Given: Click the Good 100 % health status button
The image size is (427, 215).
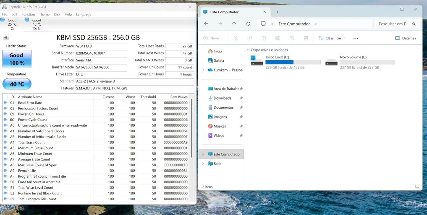Looking at the screenshot, I should [17, 59].
